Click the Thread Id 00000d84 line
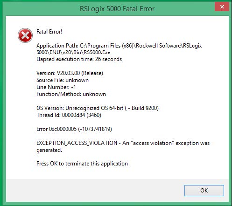This screenshot has height=206, width=232. (69, 115)
